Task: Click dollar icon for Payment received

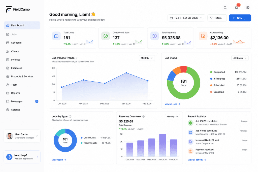Action: tap(190, 151)
